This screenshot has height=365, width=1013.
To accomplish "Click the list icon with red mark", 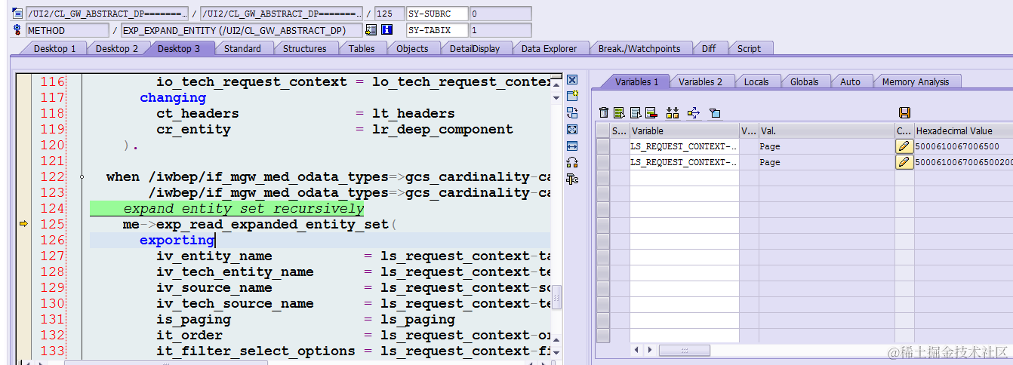I will (x=651, y=113).
